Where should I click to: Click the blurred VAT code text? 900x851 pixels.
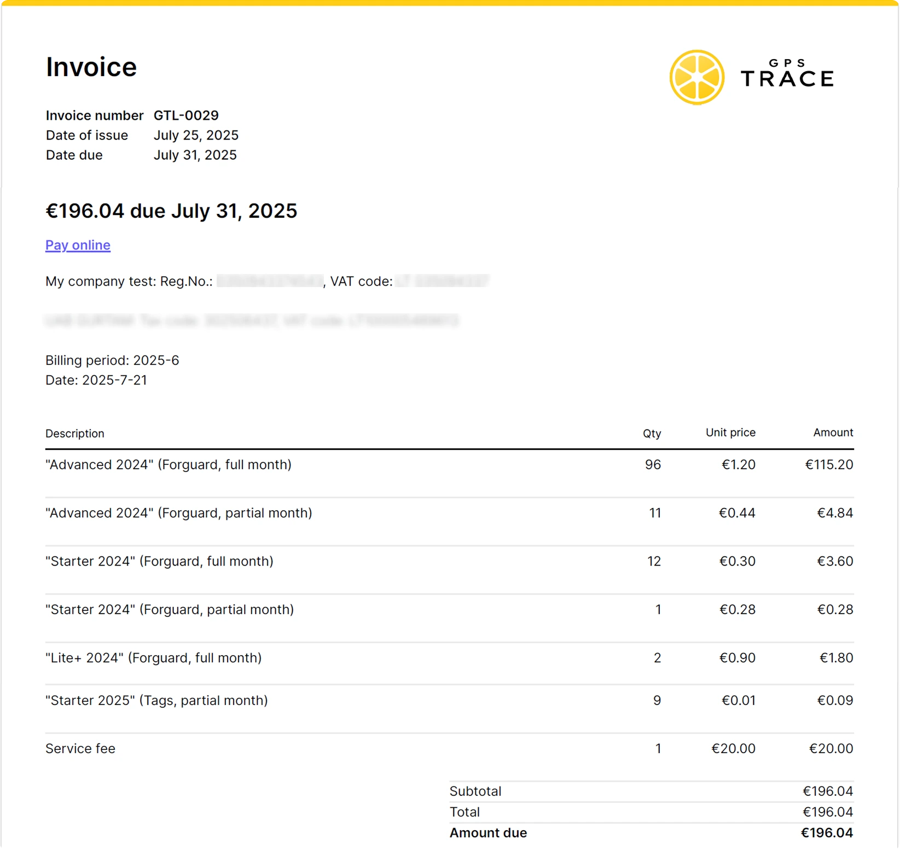click(x=441, y=281)
